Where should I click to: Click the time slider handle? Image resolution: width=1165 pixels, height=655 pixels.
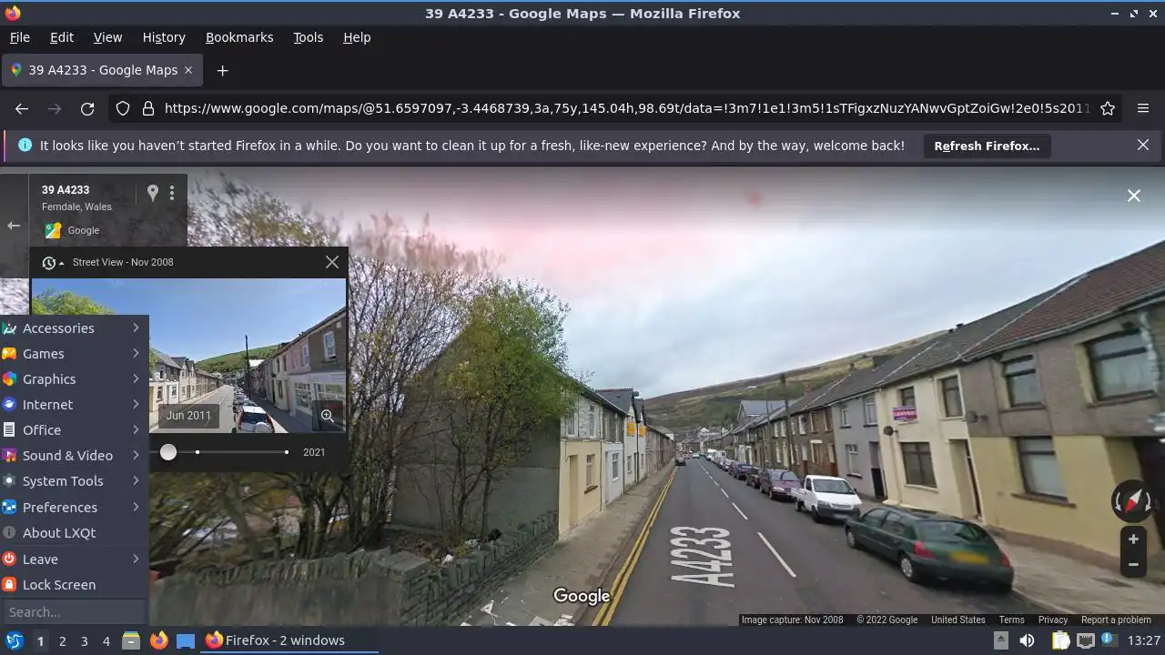point(168,452)
